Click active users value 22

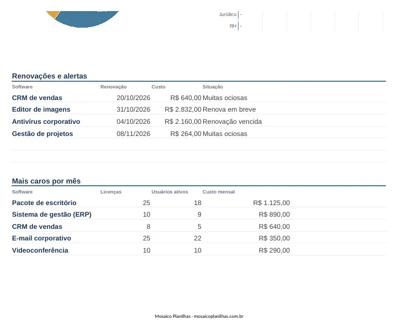198,238
